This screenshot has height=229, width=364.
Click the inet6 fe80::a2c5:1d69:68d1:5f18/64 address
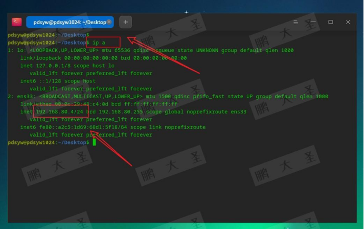(83, 127)
